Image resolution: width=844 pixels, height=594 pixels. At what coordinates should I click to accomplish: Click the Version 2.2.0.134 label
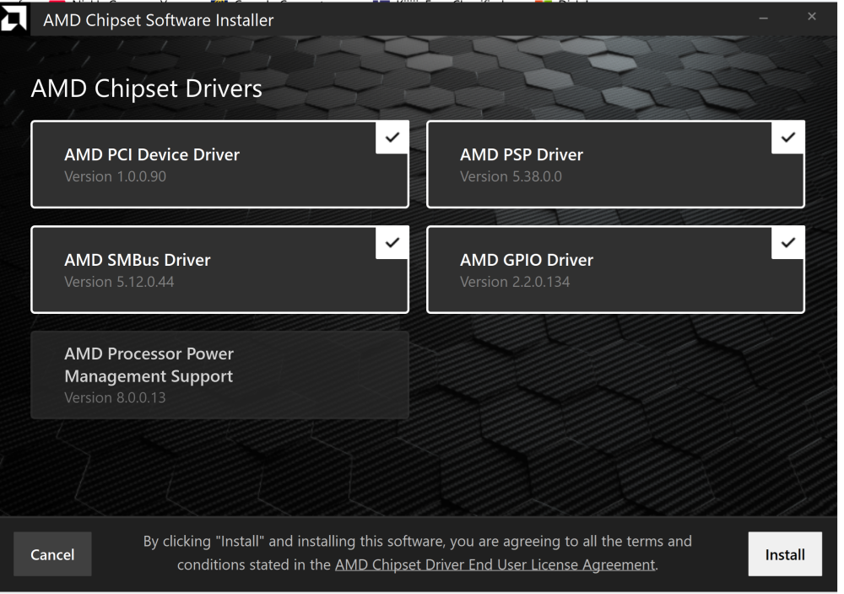pos(515,282)
